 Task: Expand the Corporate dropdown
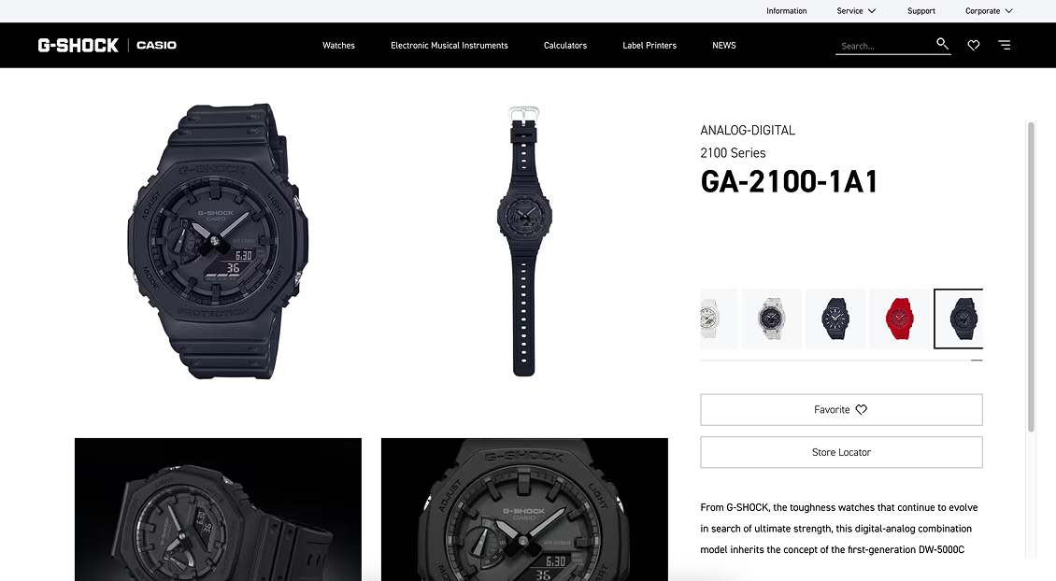pos(989,11)
